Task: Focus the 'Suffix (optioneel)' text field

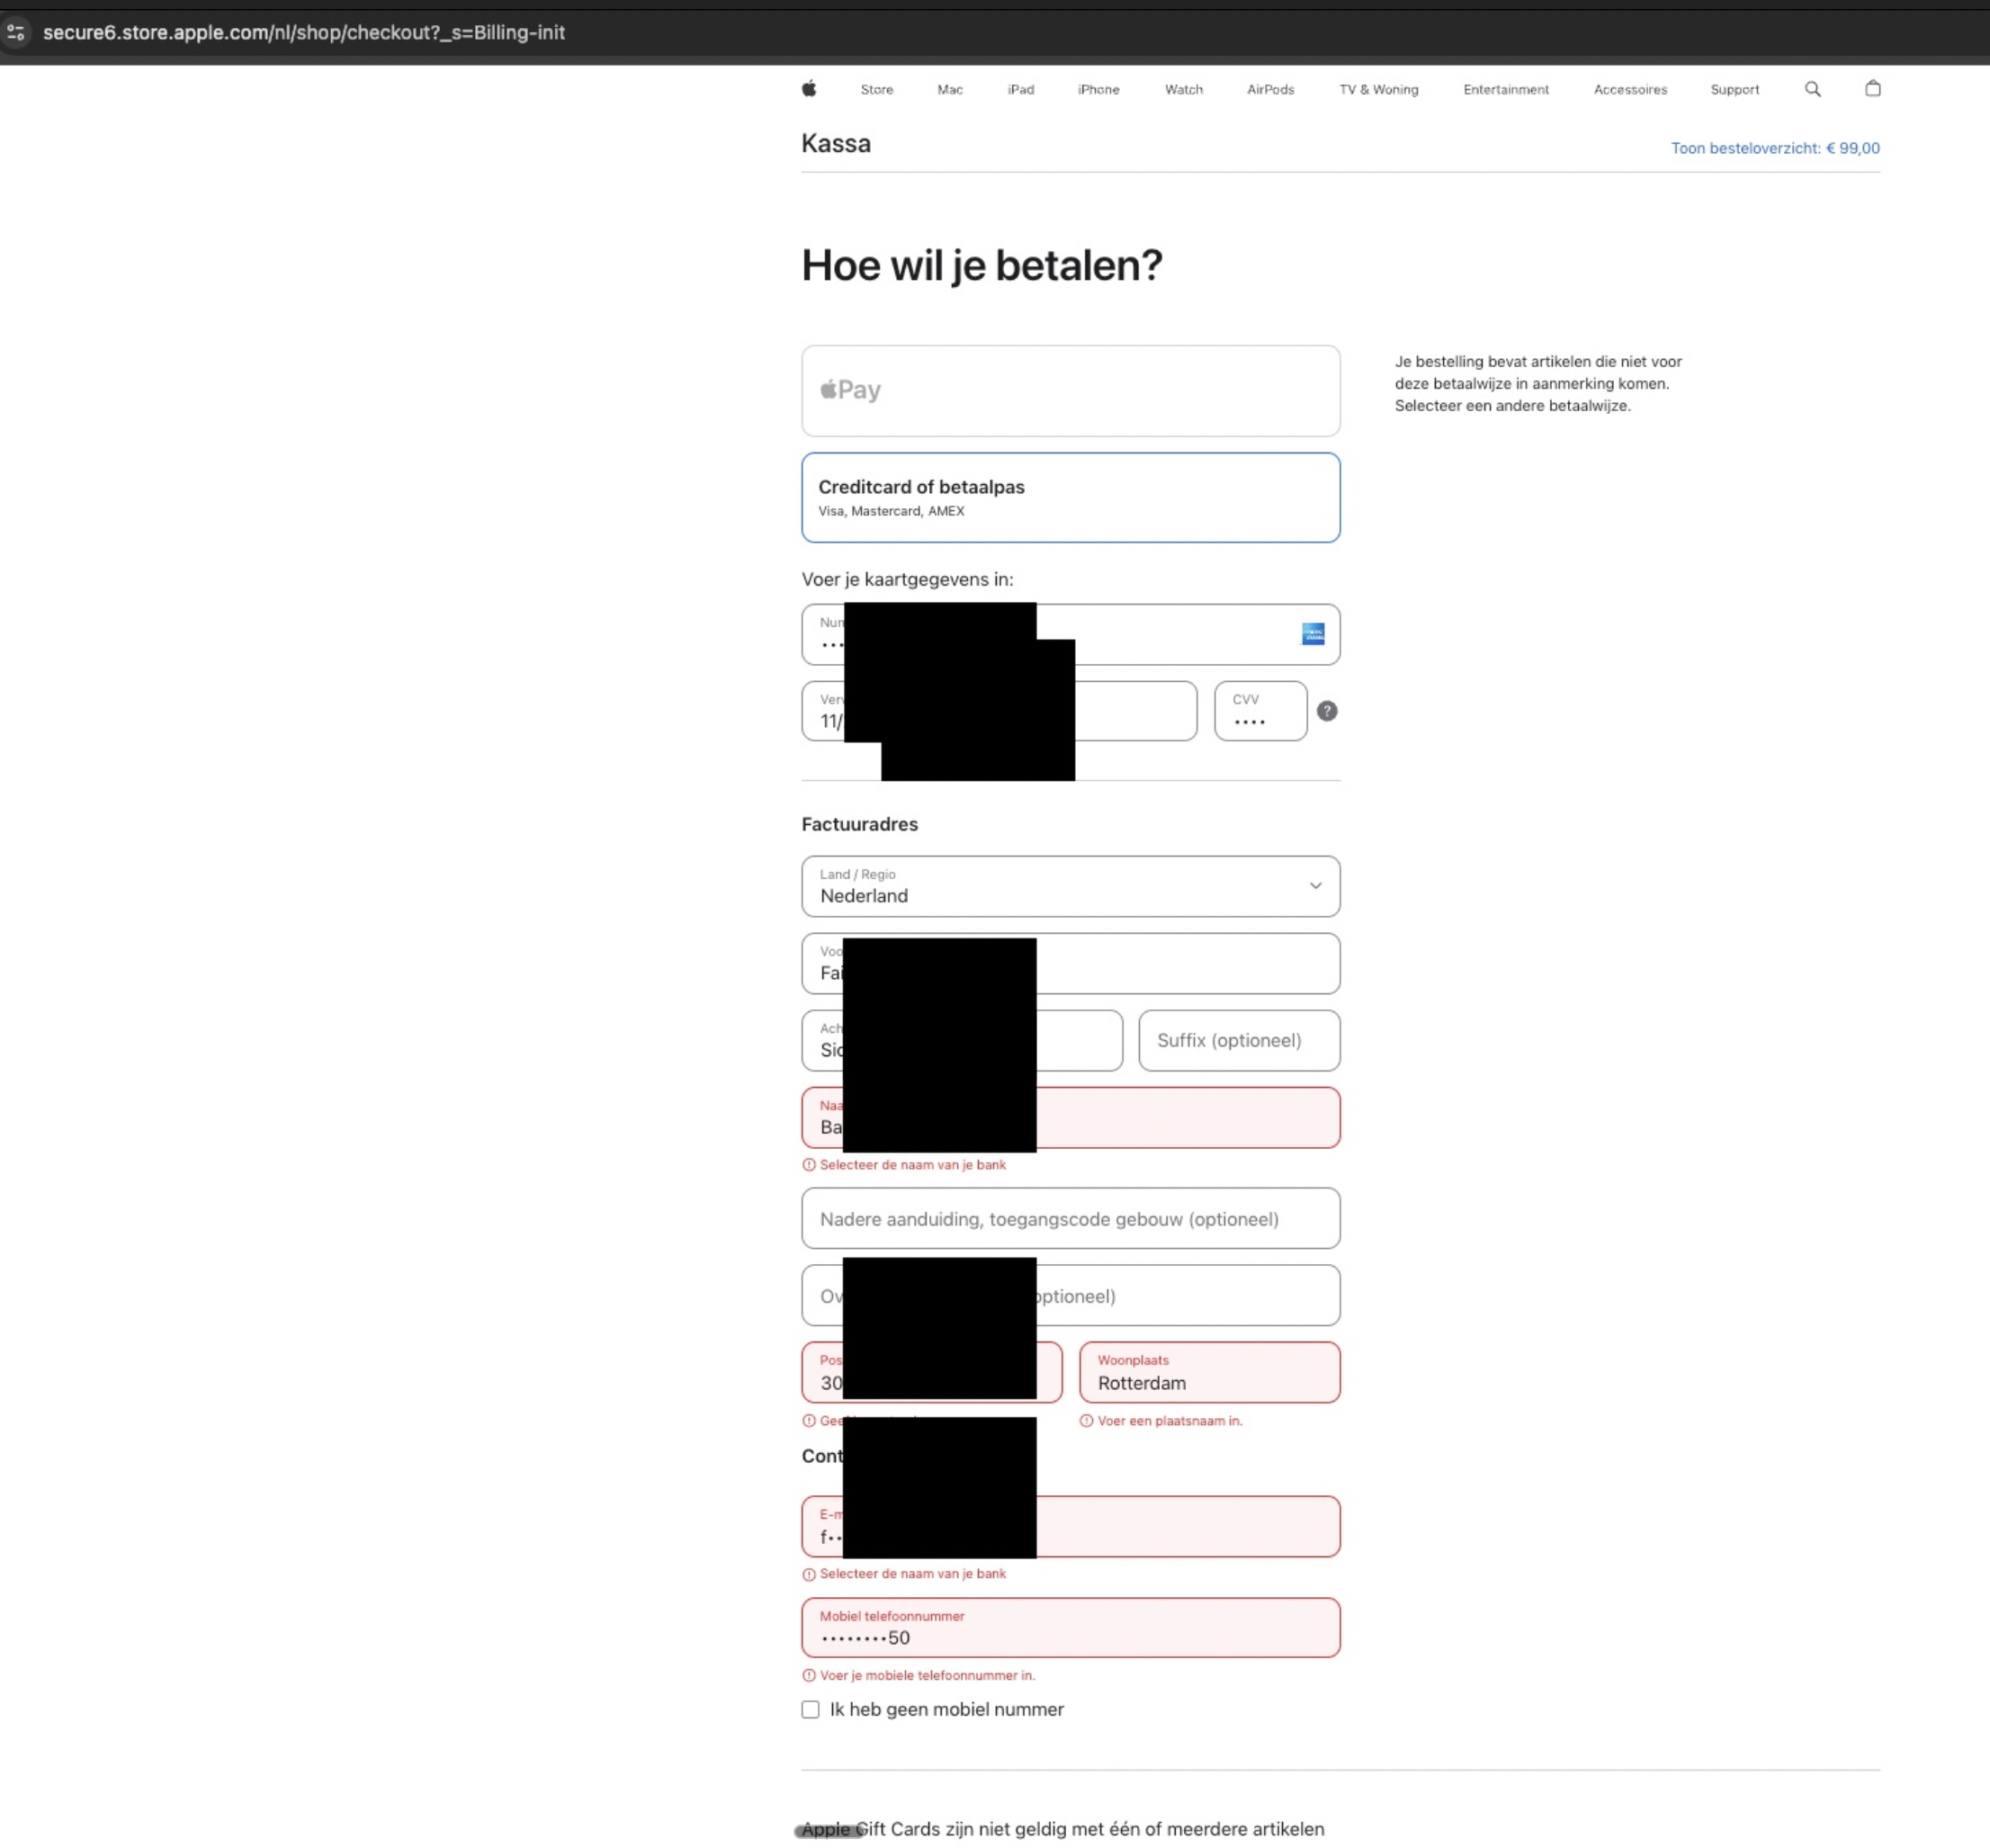Action: [1238, 1040]
